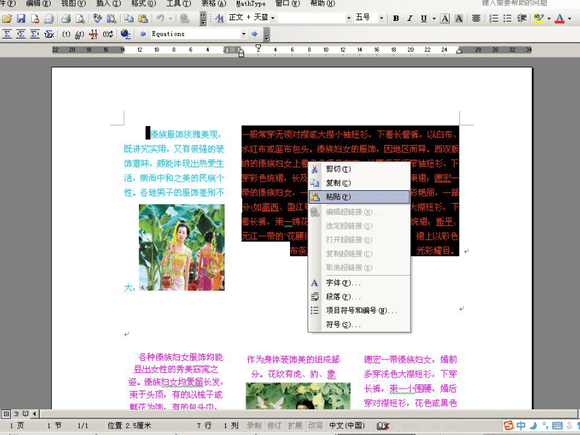Open the MathType web export globe icon

[x=125, y=34]
